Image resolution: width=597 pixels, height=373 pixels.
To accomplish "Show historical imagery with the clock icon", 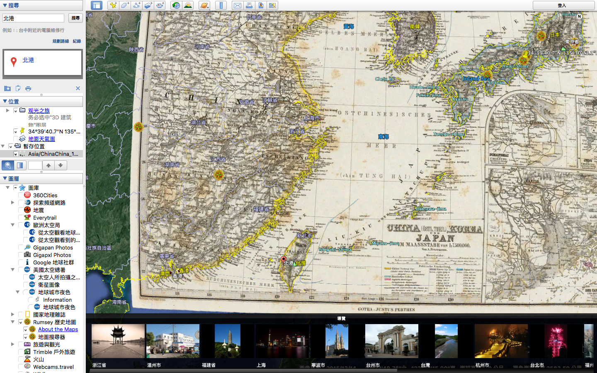I will [x=176, y=5].
